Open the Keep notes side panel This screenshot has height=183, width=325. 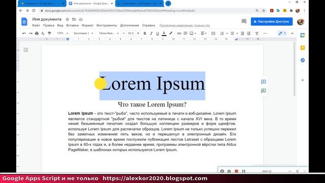click(x=303, y=48)
